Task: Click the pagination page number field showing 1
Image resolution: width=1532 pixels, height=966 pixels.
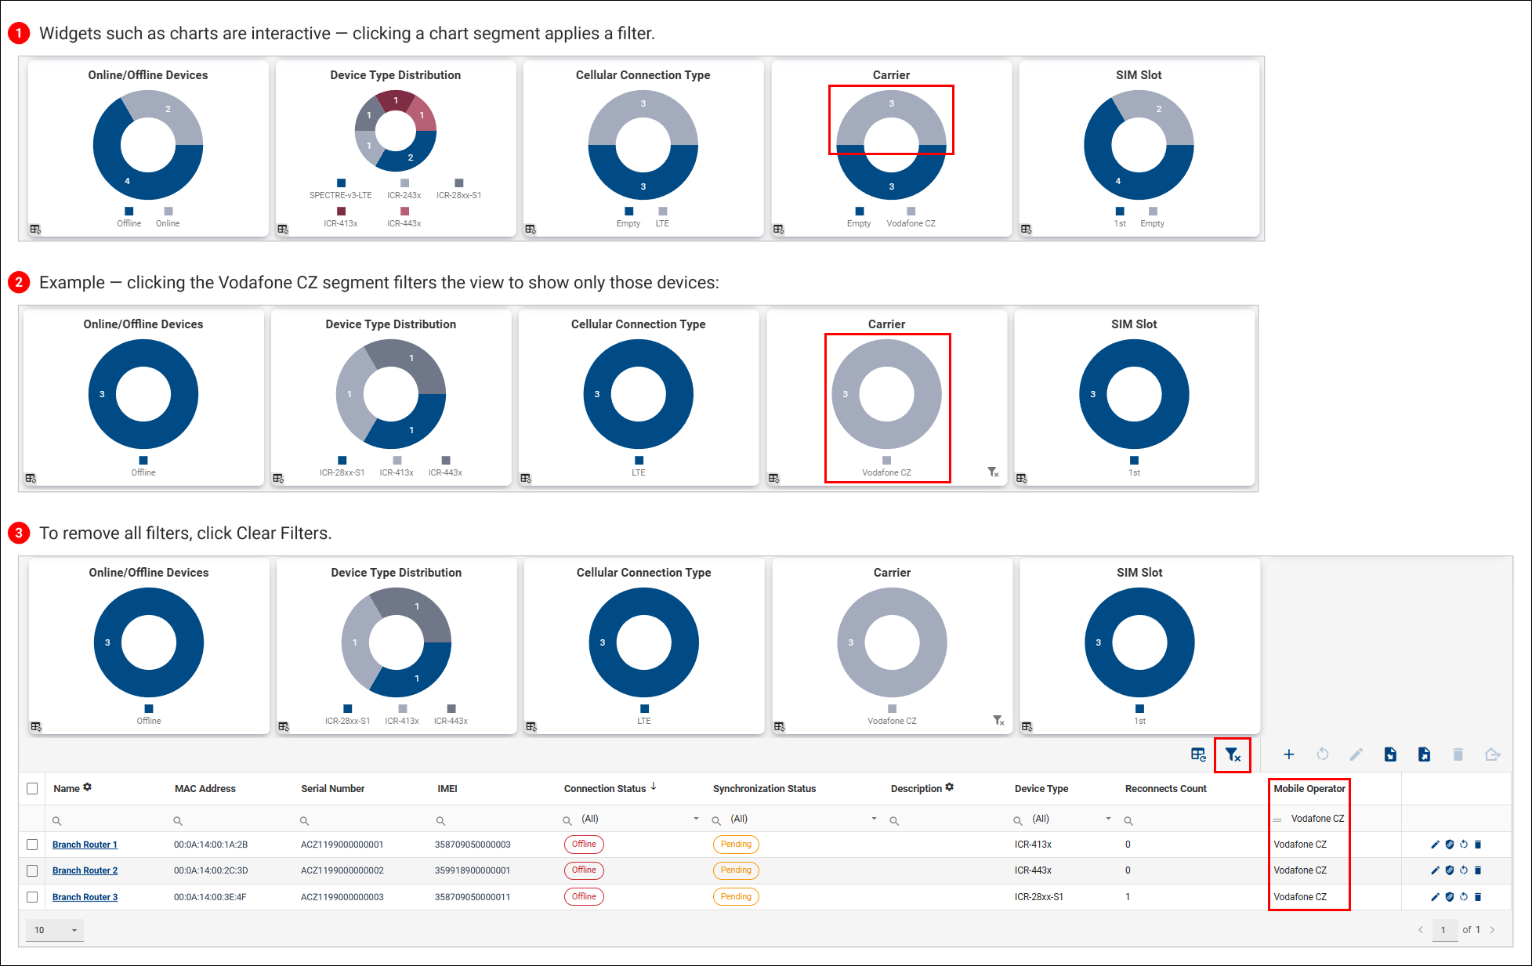Action: click(x=1444, y=930)
